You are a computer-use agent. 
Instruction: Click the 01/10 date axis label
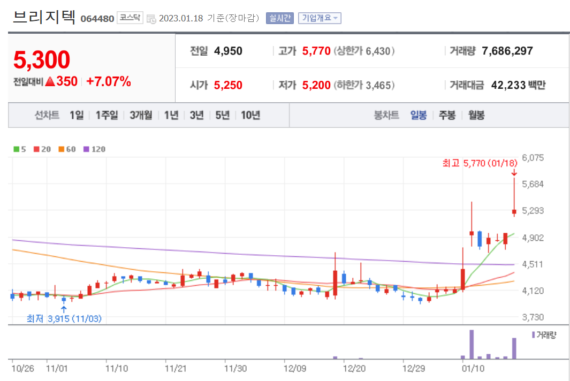[x=473, y=369]
